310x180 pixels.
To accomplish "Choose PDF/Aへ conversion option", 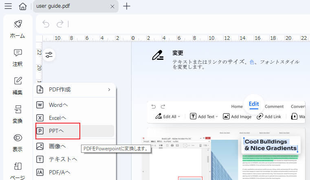I will pyautogui.click(x=75, y=172).
